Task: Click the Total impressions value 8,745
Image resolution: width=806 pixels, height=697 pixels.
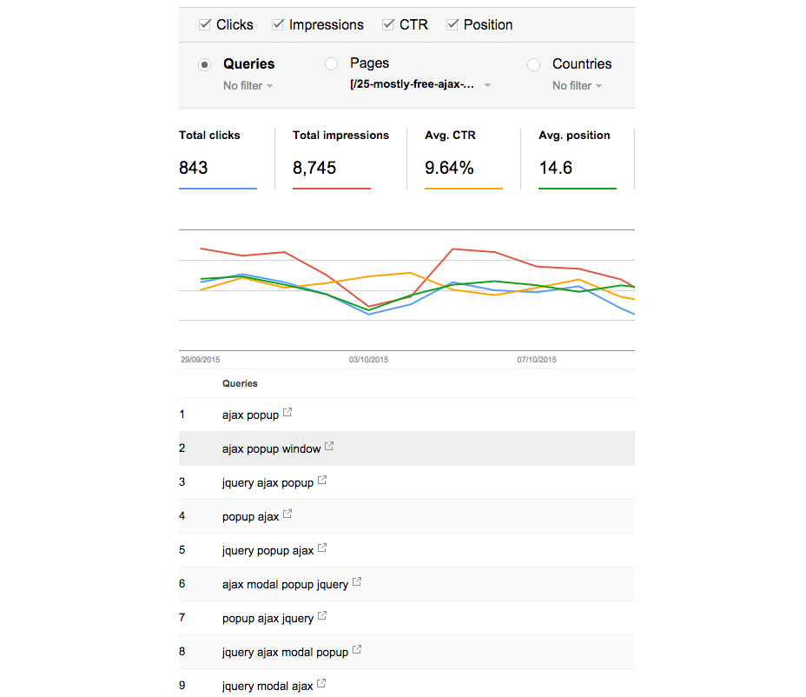Action: [314, 168]
